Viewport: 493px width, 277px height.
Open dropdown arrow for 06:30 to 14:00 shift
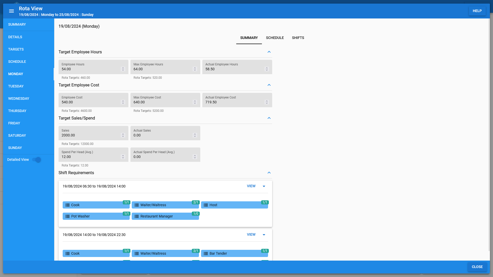(x=264, y=186)
